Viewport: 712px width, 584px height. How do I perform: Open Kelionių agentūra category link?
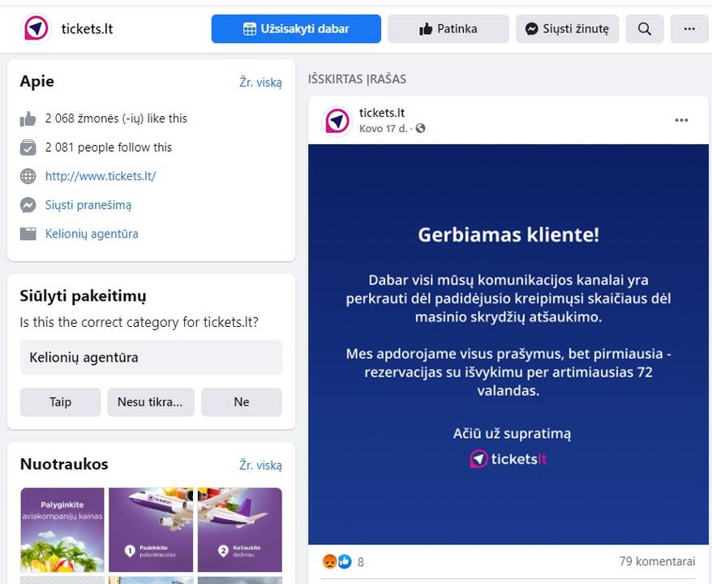click(x=92, y=234)
